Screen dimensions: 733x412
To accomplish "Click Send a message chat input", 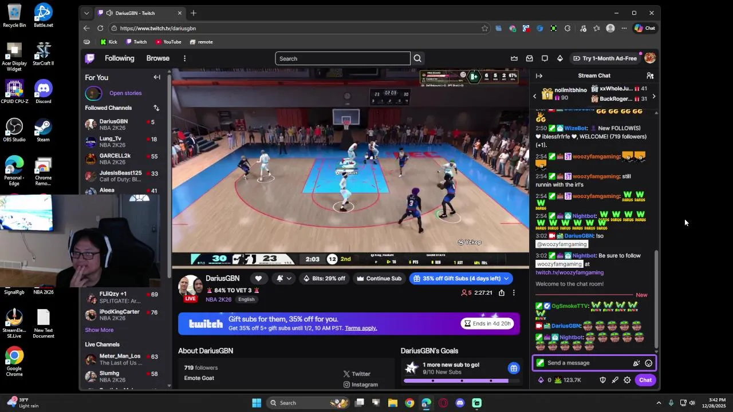I will [588, 363].
